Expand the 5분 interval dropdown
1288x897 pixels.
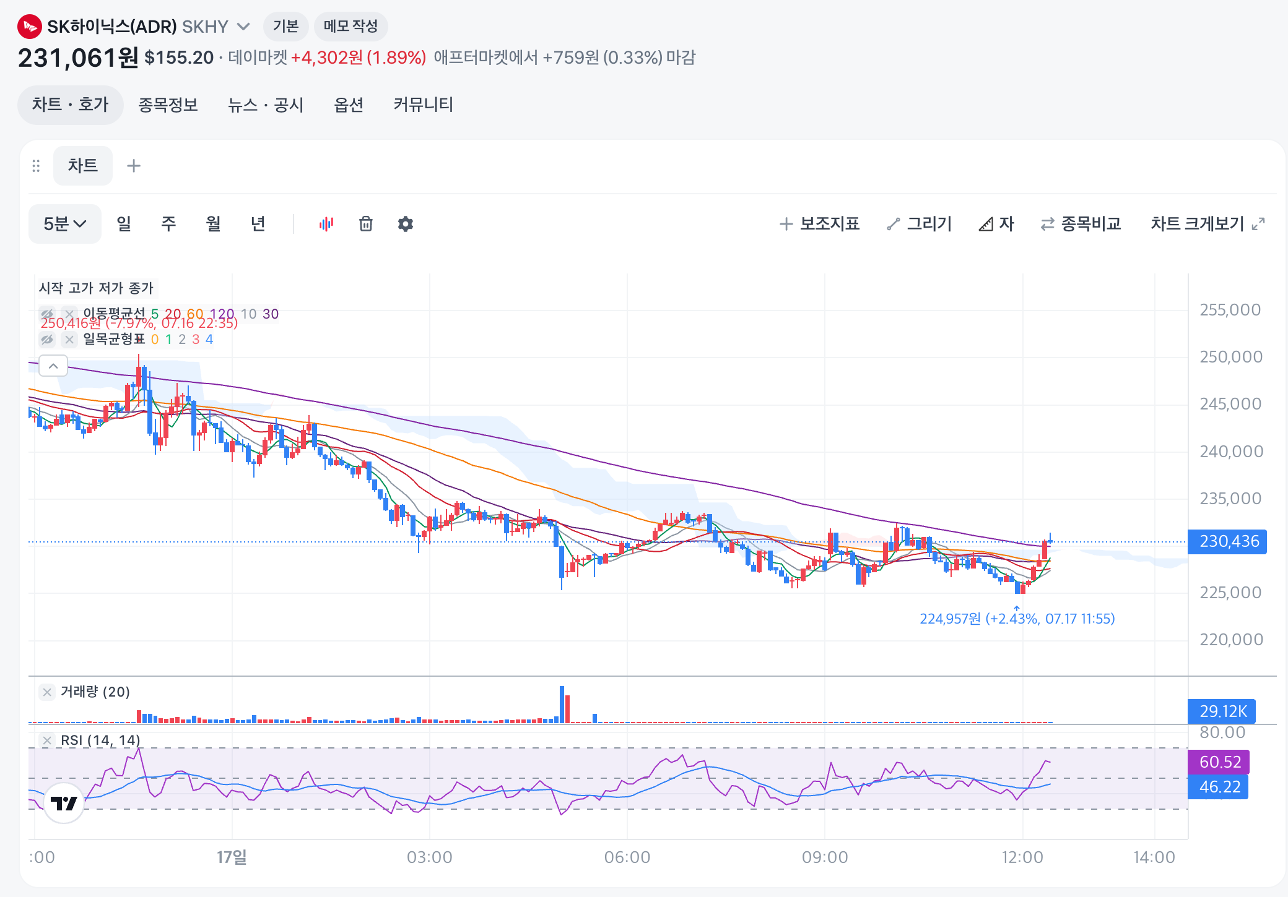[x=65, y=224]
